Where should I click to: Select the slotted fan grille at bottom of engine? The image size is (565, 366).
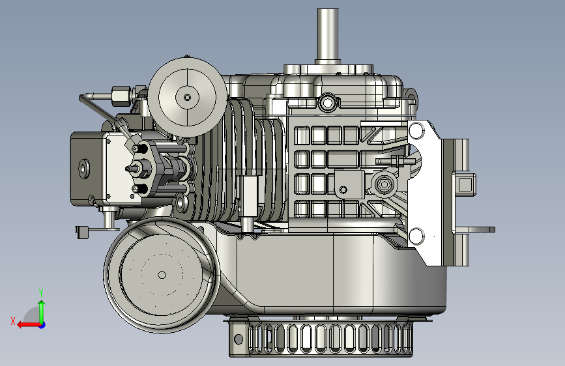(321, 337)
